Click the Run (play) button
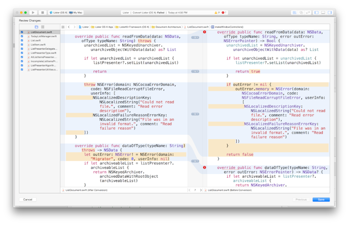Screen dimensions: 349x226 33,13
